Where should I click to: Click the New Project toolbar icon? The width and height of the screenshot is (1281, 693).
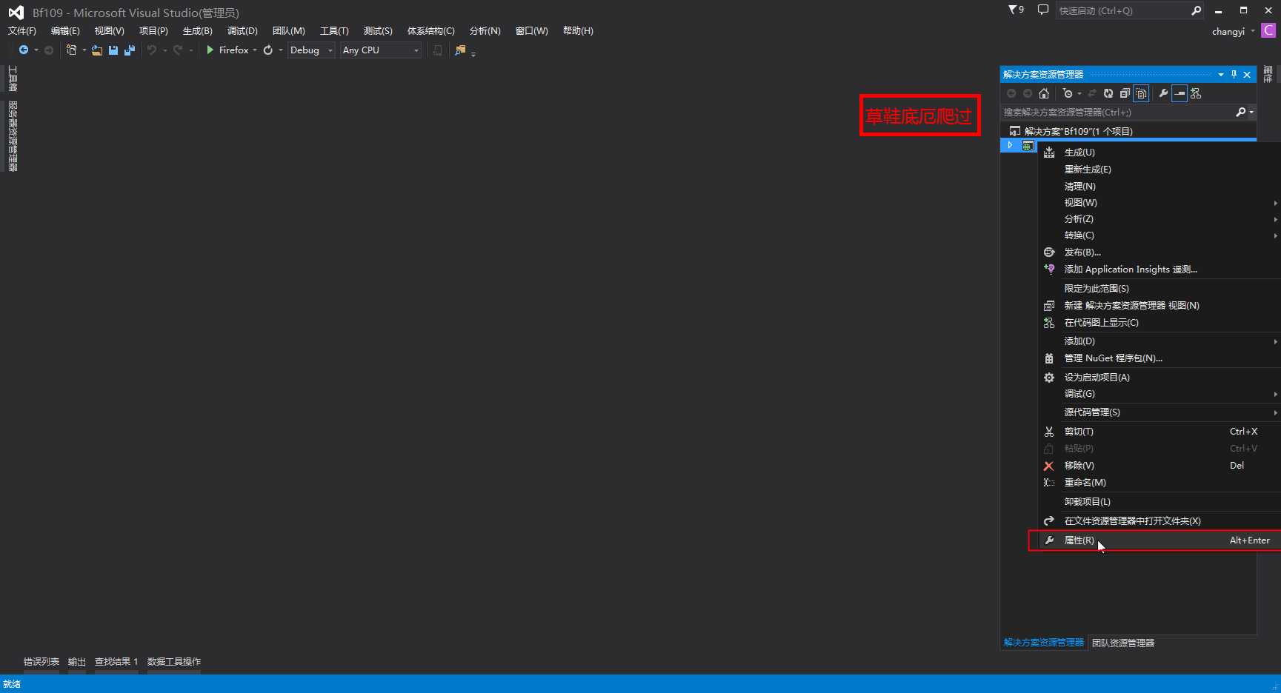pyautogui.click(x=71, y=50)
